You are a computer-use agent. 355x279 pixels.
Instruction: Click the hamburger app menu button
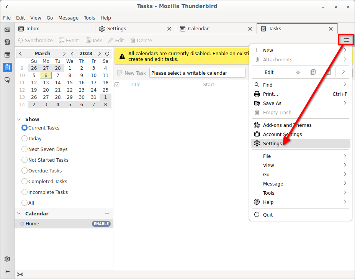coord(346,40)
